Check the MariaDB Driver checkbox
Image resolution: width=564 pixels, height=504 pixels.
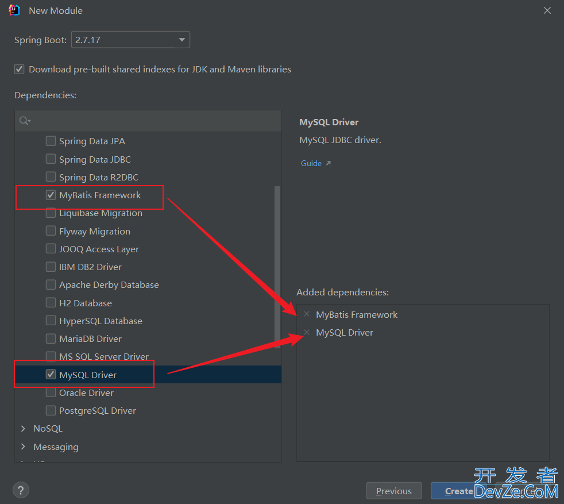coord(51,338)
